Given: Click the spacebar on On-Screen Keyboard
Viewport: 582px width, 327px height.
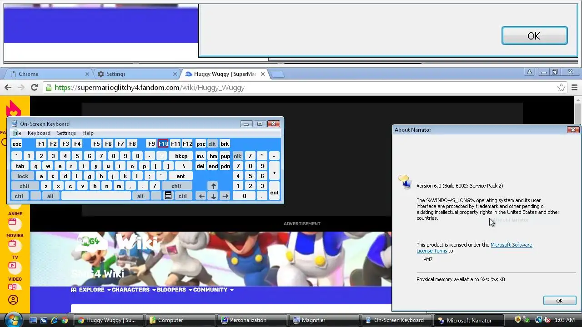Looking at the screenshot, I should tap(96, 196).
